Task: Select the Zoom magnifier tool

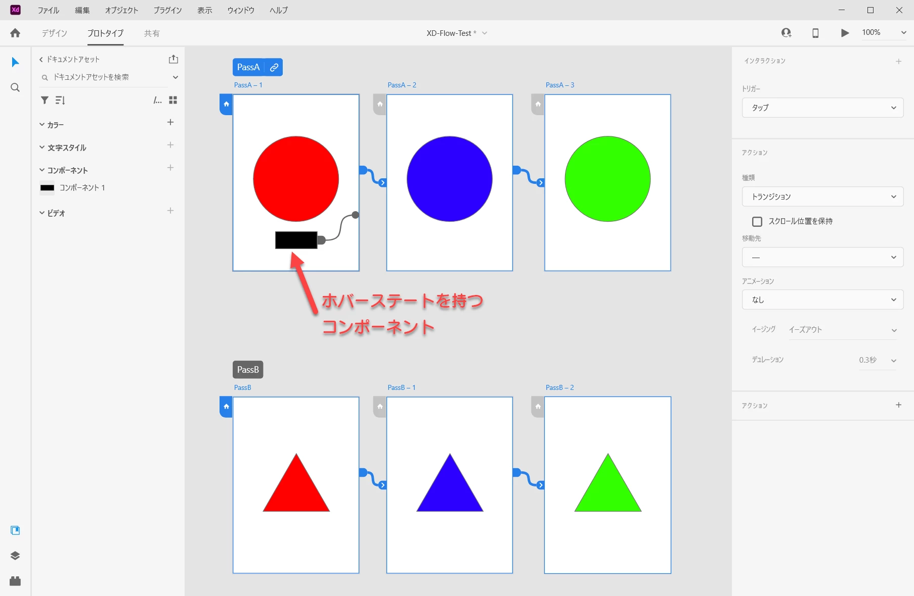Action: 15,87
